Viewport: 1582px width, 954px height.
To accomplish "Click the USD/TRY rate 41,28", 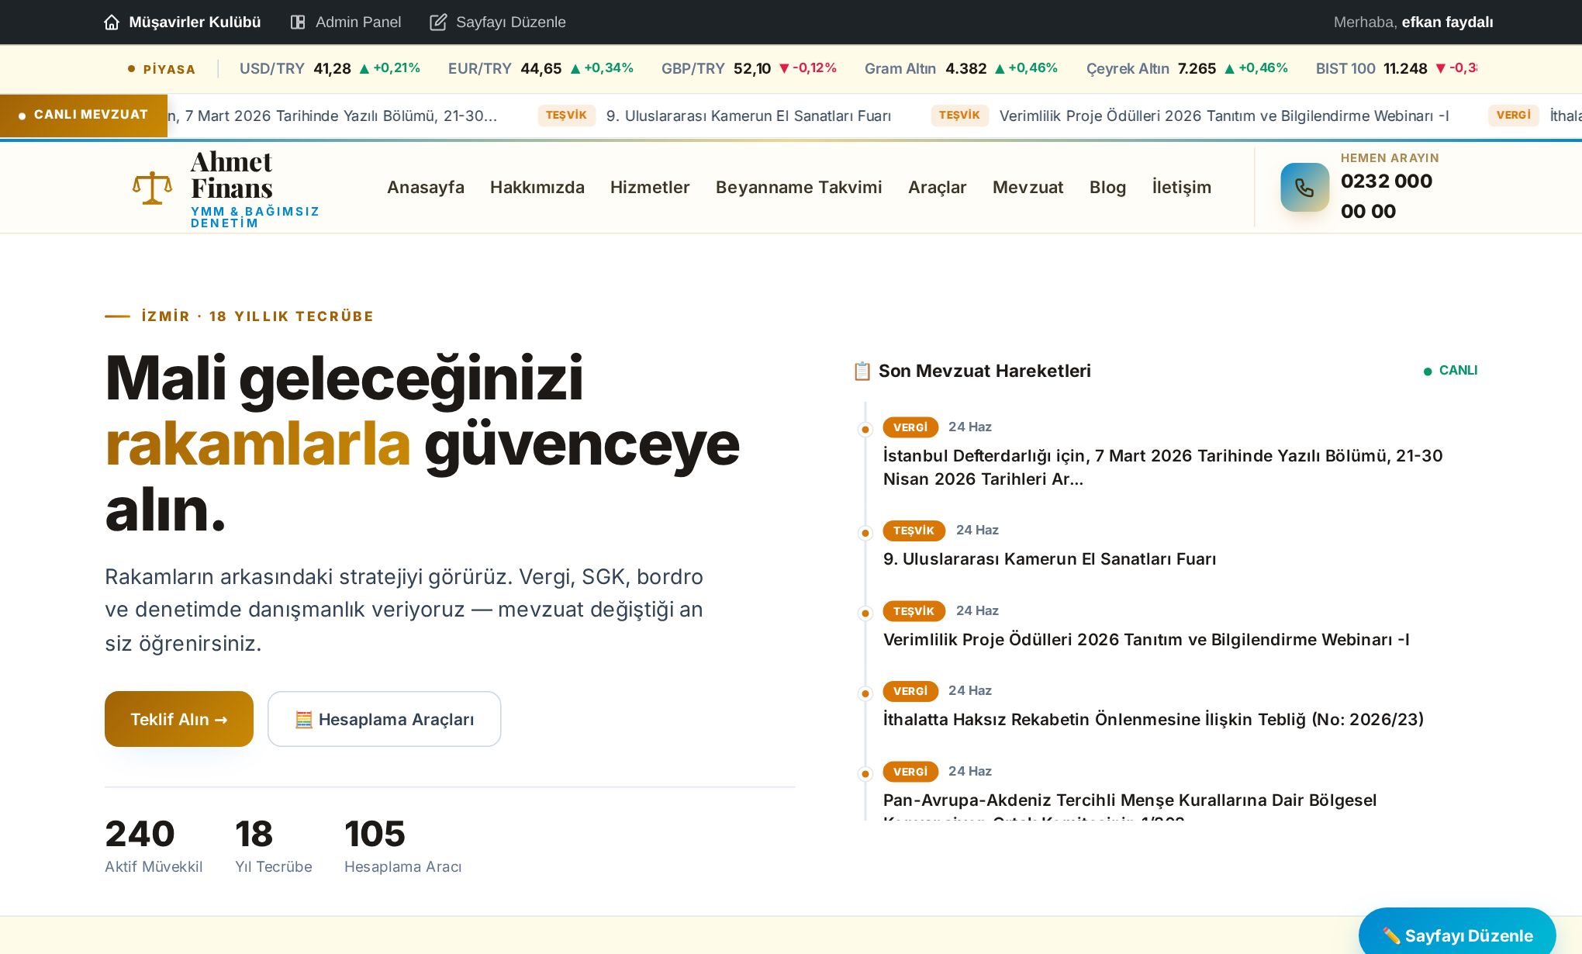I will click(332, 69).
